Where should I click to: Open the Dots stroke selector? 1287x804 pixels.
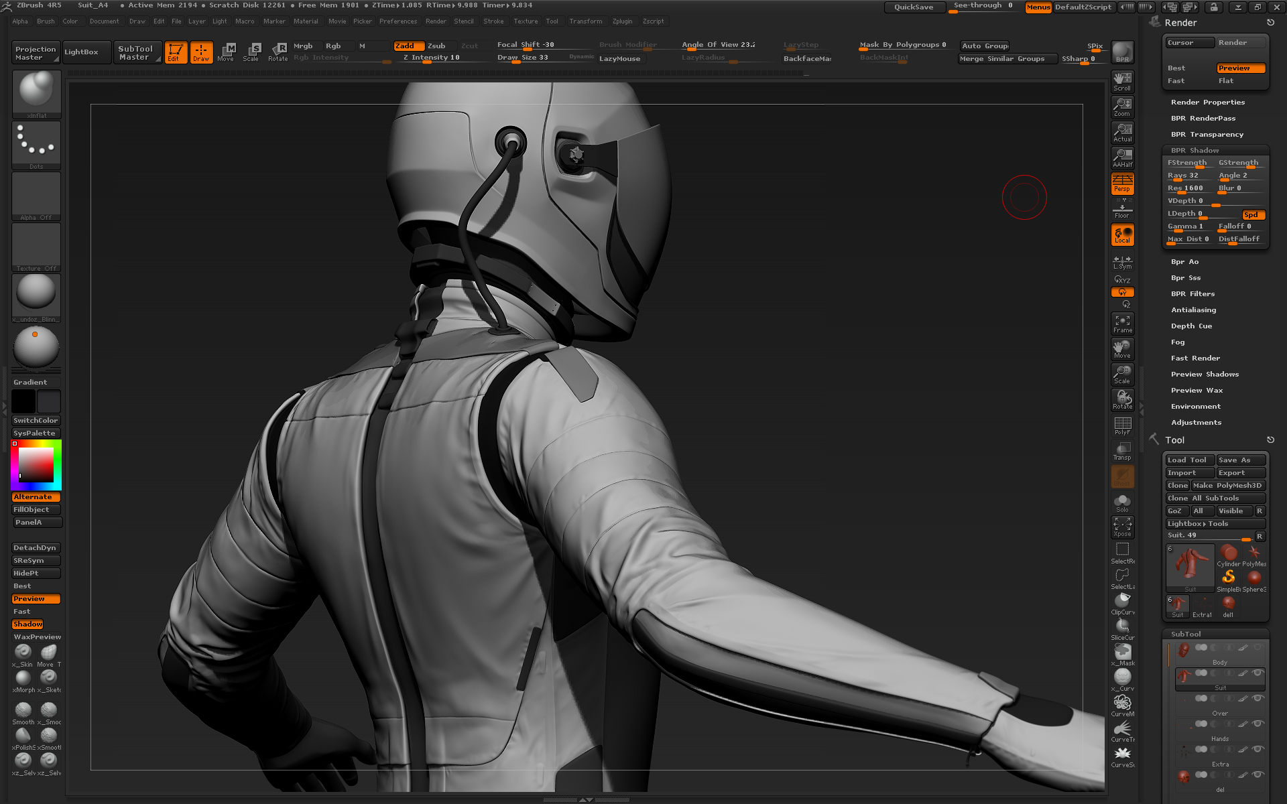coord(36,145)
